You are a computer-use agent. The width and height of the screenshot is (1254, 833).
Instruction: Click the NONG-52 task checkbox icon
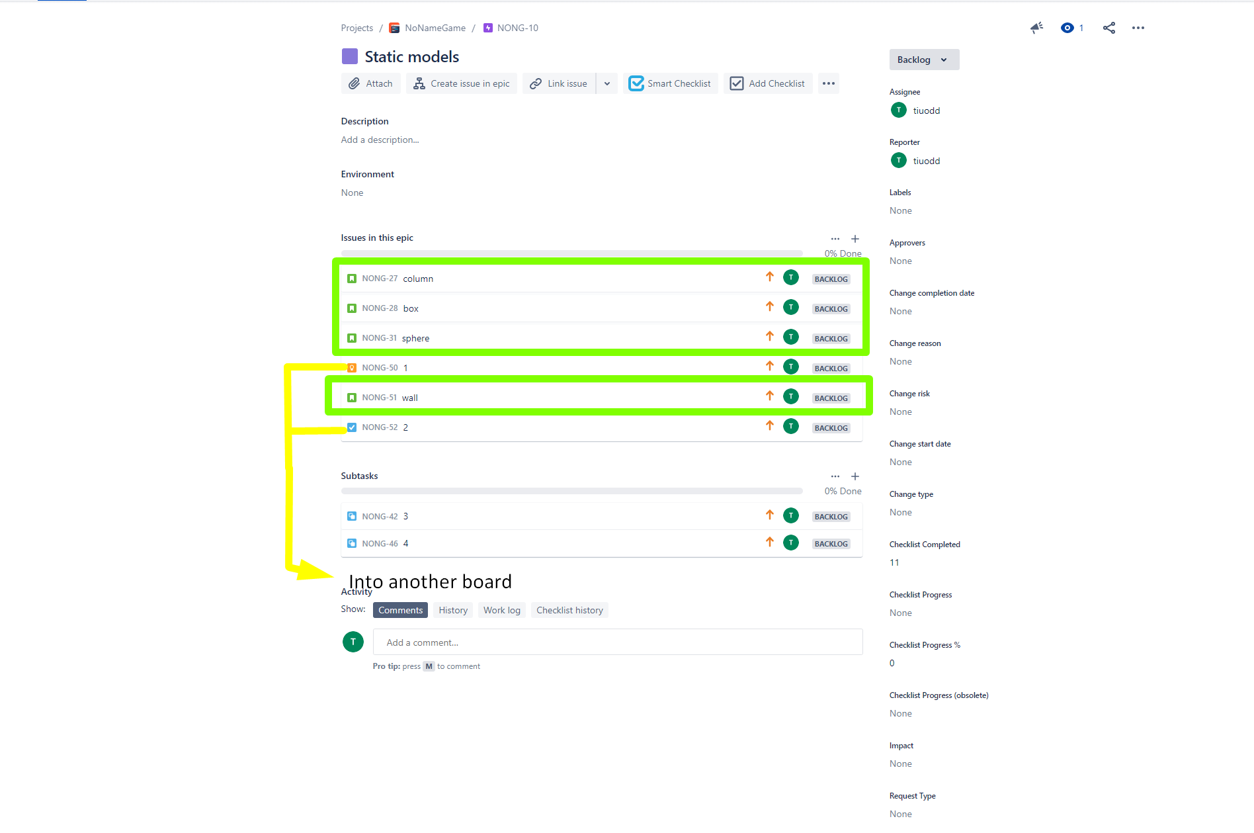pyautogui.click(x=352, y=427)
